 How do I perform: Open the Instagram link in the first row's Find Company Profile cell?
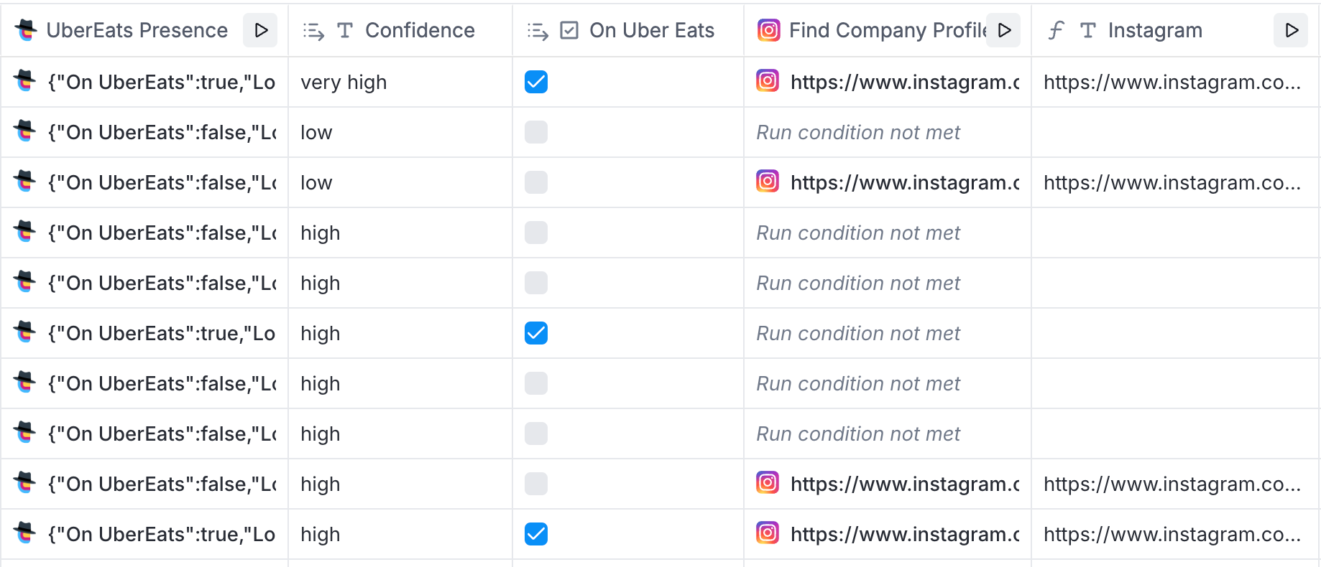pos(905,82)
